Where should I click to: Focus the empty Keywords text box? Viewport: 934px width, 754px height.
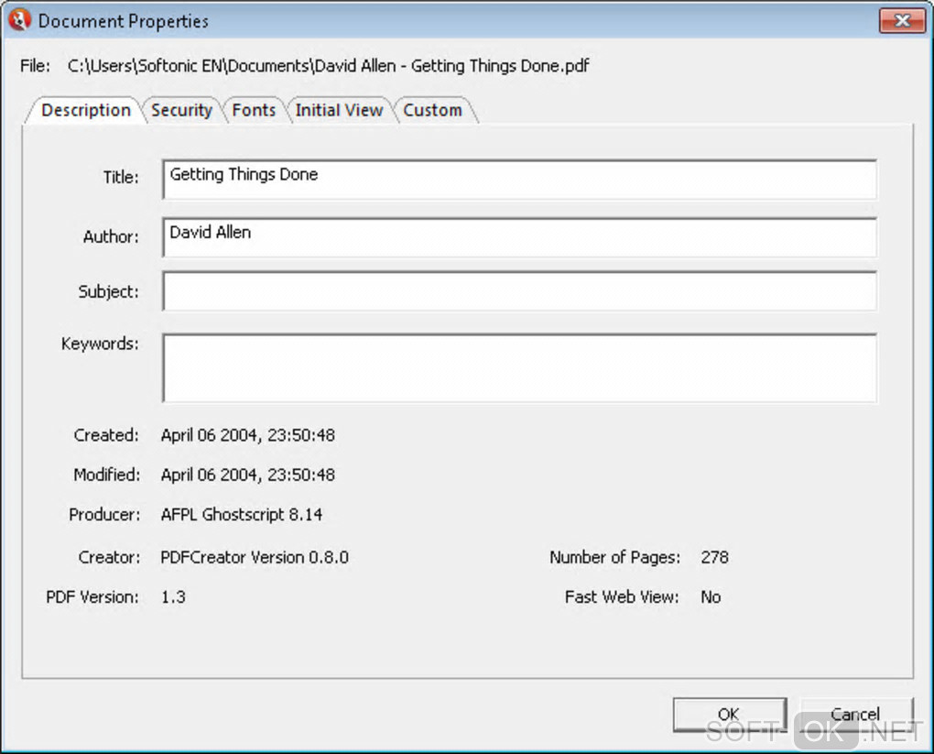(519, 367)
